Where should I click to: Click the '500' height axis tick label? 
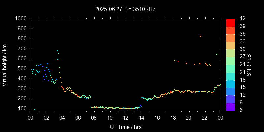[24, 69]
